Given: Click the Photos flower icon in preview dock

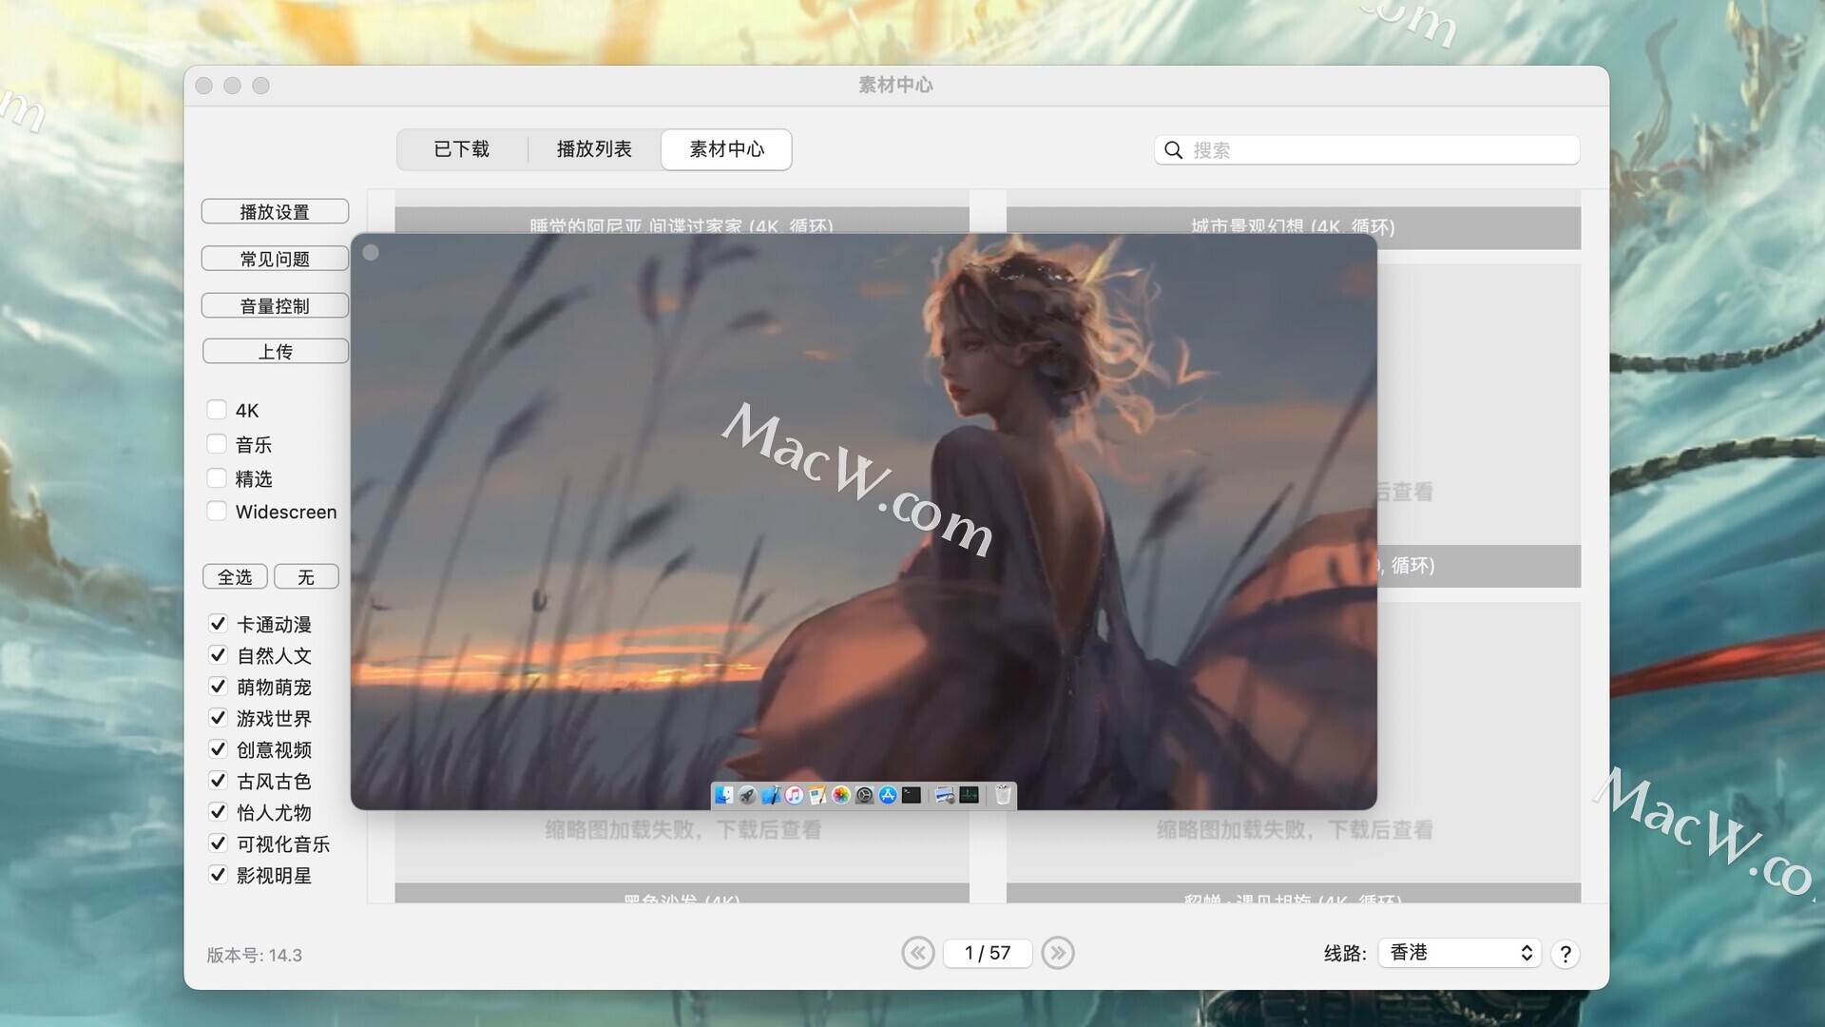Looking at the screenshot, I should pos(841,795).
